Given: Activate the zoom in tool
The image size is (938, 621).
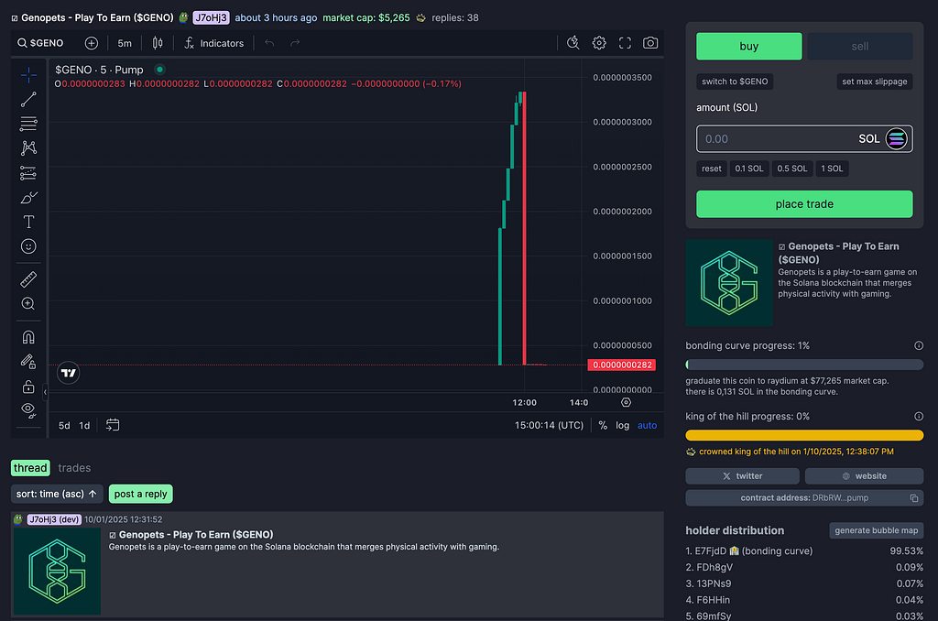Looking at the screenshot, I should (x=28, y=303).
